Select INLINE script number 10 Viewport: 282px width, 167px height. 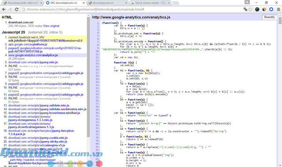click(x=40, y=88)
